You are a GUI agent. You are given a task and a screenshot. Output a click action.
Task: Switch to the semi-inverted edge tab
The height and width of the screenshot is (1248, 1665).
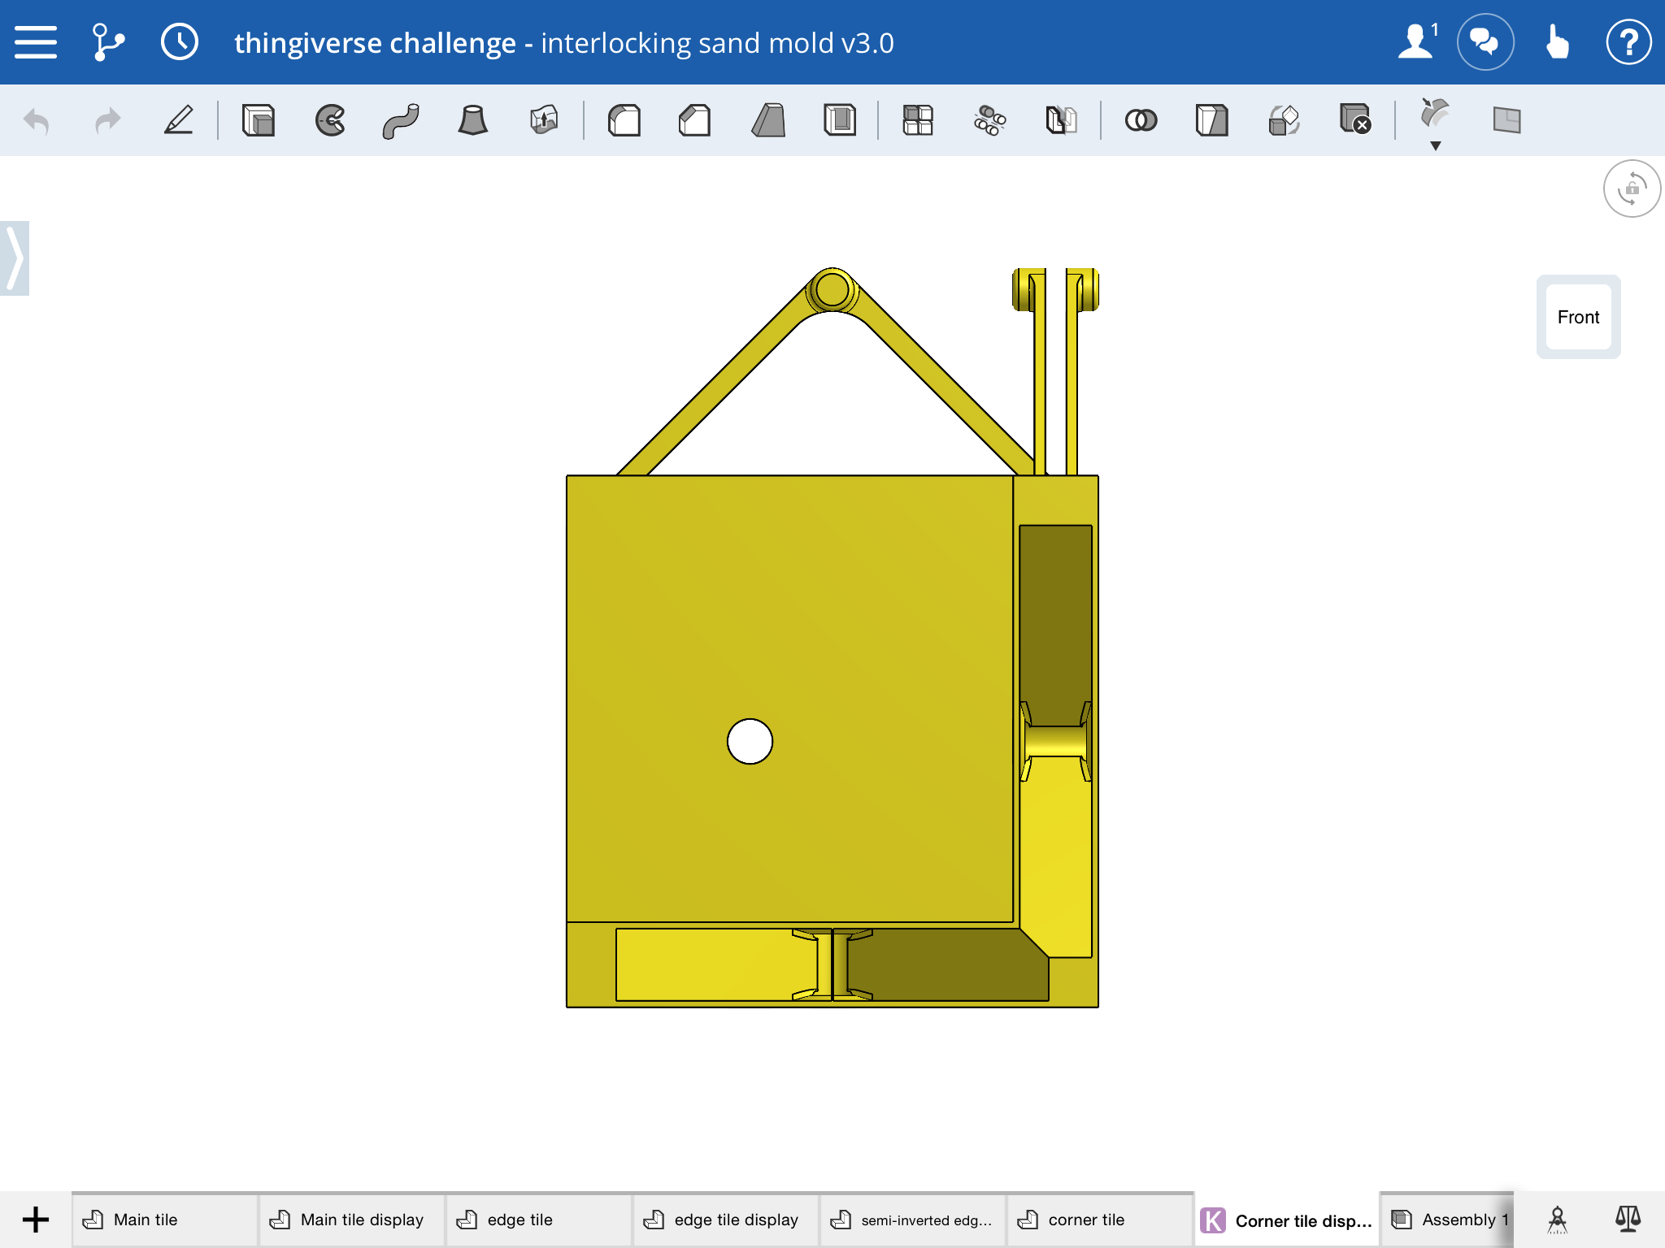pos(913,1220)
